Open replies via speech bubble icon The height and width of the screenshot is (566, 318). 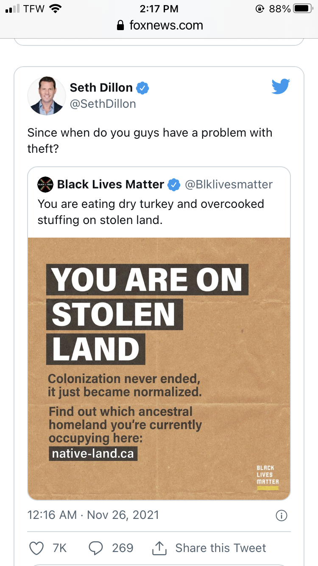pyautogui.click(x=96, y=548)
